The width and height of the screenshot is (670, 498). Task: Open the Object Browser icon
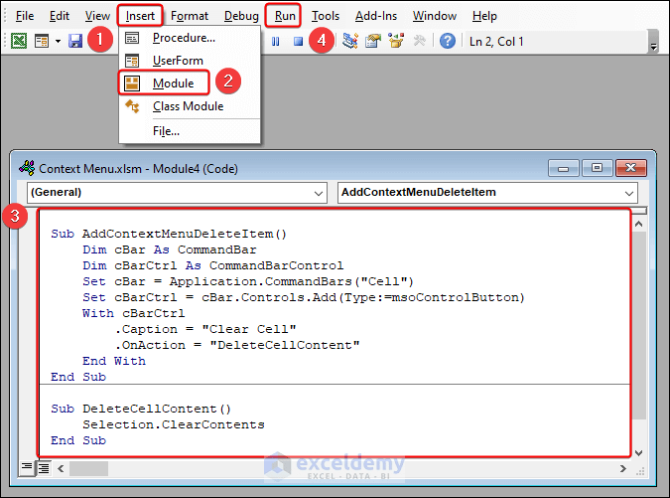[x=396, y=41]
